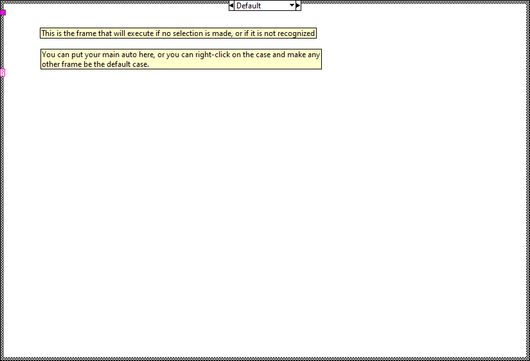Select the case structure's right border
Screen dimensions: 530x361
click(x=527, y=180)
